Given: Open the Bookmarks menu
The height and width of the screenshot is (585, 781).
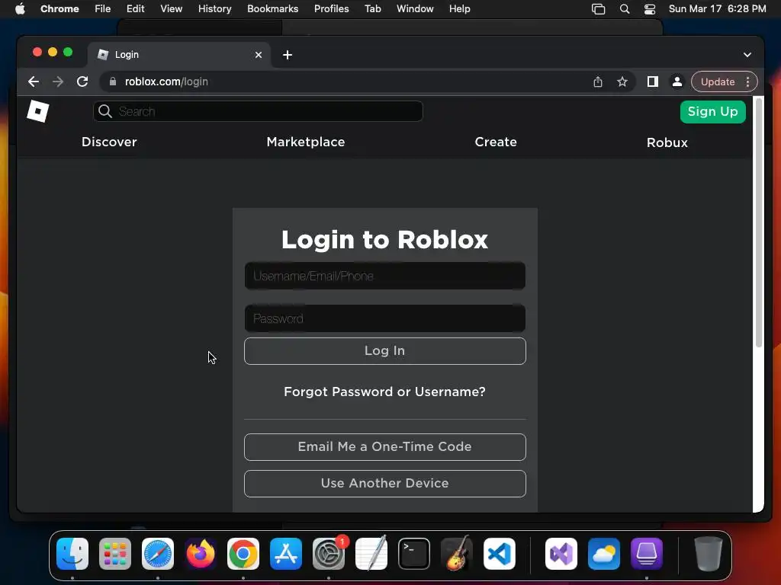Looking at the screenshot, I should point(273,9).
